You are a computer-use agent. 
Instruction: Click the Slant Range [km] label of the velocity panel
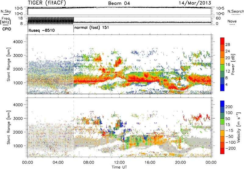9,128
